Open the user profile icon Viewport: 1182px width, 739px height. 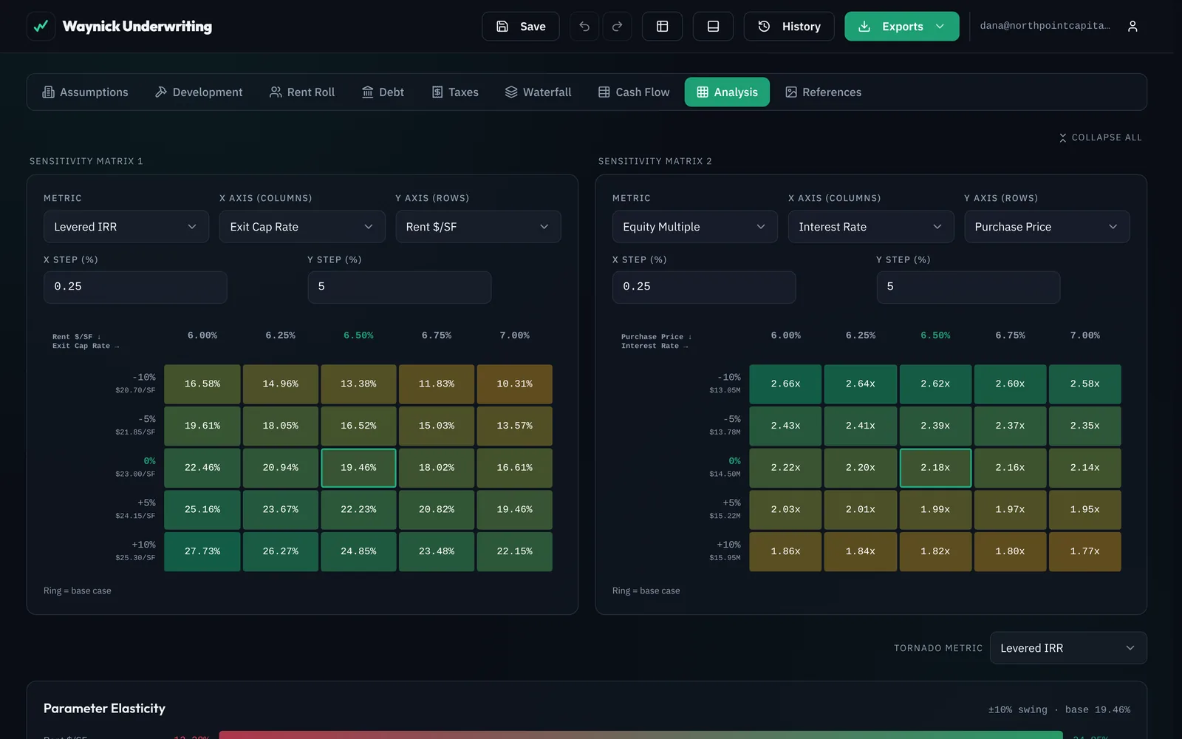(1133, 27)
